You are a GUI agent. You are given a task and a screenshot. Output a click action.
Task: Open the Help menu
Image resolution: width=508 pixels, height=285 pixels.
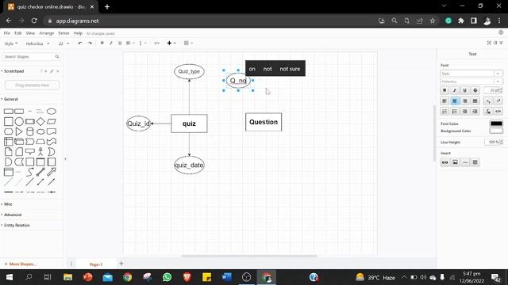click(78, 33)
